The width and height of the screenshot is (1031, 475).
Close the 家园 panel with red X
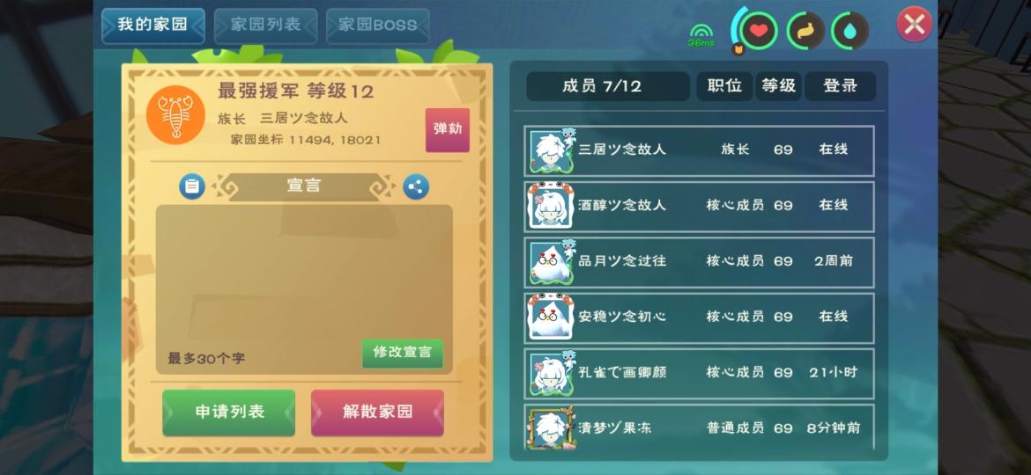pyautogui.click(x=915, y=25)
